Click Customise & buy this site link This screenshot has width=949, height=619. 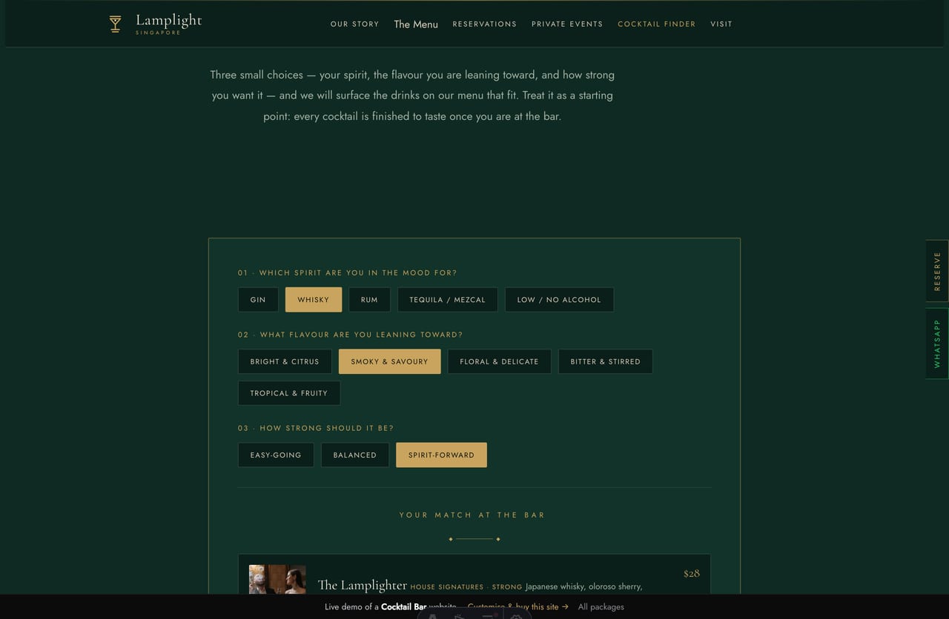(x=518, y=606)
